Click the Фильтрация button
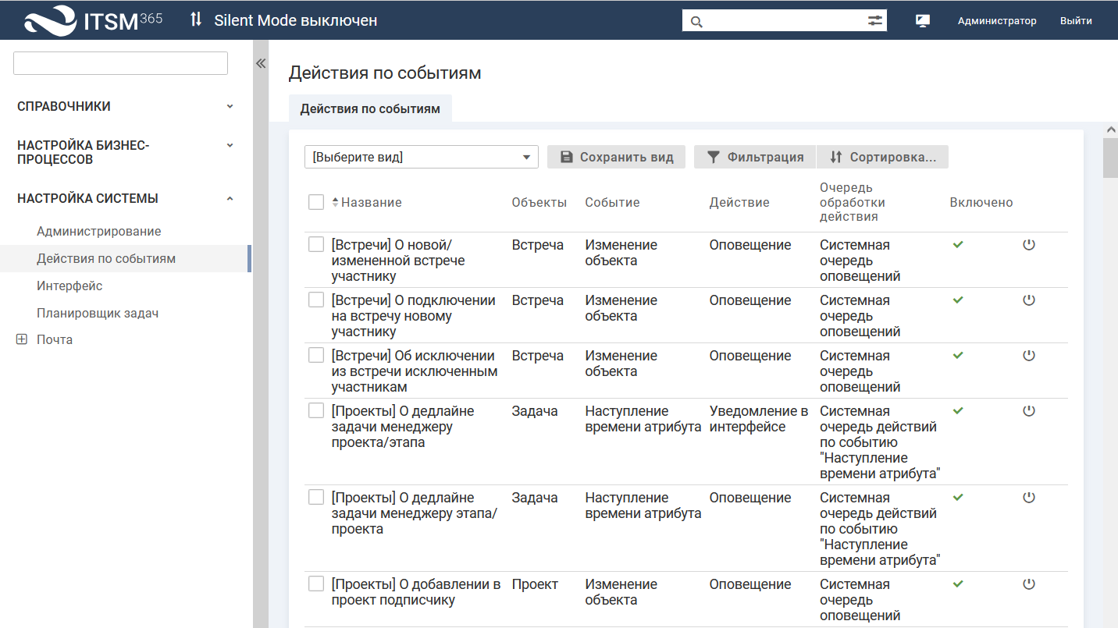Viewport: 1118px width, 628px height. pyautogui.click(x=755, y=157)
